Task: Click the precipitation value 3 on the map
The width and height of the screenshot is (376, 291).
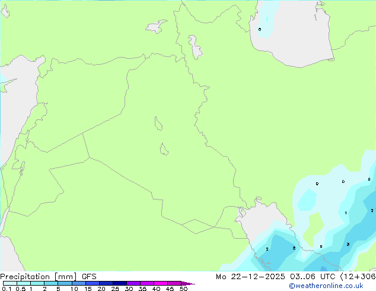Action: point(348,245)
